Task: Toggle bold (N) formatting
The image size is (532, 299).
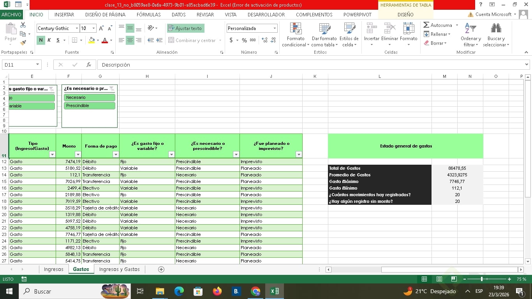Action: coord(41,40)
